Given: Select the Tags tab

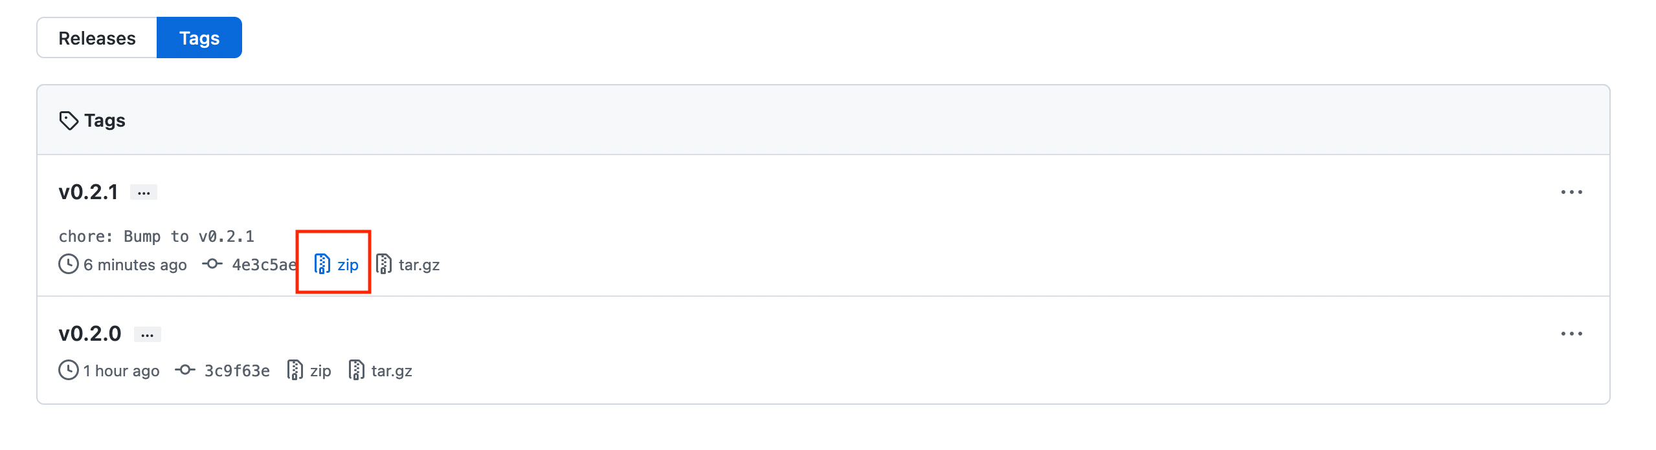Looking at the screenshot, I should (x=199, y=38).
